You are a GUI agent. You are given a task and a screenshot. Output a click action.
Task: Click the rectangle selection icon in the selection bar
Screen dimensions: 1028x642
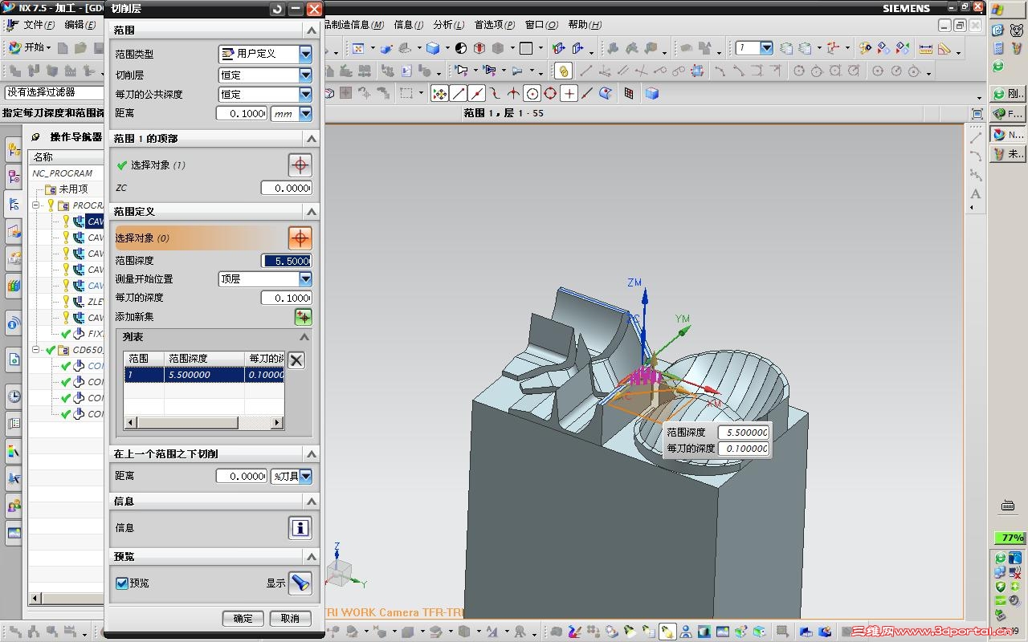(x=406, y=94)
